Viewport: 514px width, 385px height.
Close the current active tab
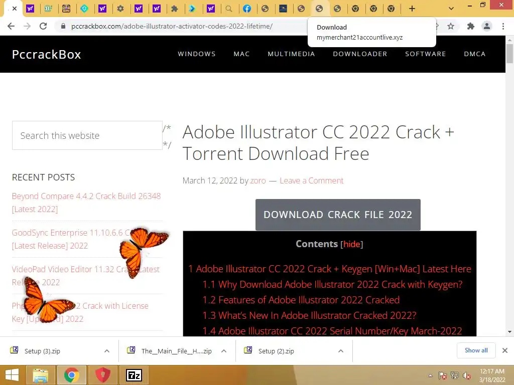click(x=15, y=9)
